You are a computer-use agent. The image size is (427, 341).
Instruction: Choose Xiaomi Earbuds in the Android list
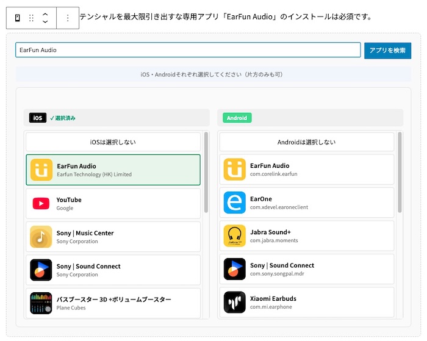(306, 303)
